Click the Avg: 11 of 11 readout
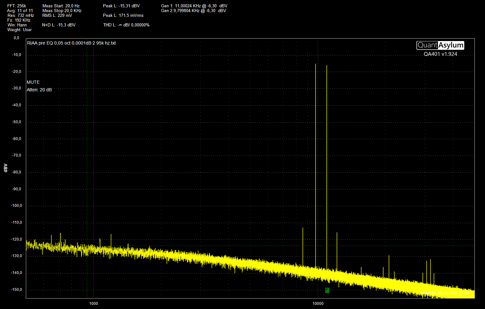Image resolution: width=485 pixels, height=309 pixels. 20,11
